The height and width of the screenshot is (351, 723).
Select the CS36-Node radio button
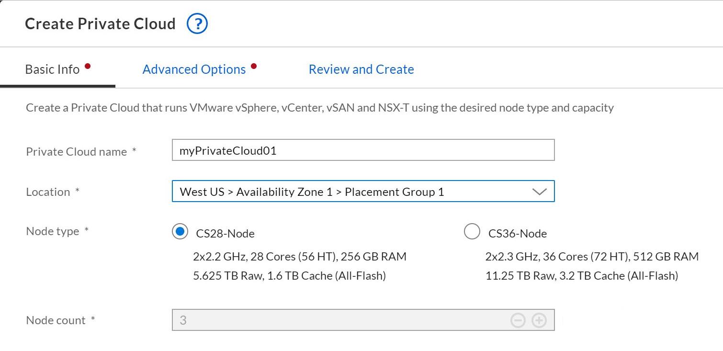(472, 232)
